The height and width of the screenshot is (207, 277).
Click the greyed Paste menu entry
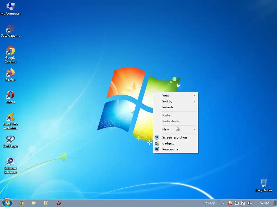pyautogui.click(x=175, y=115)
